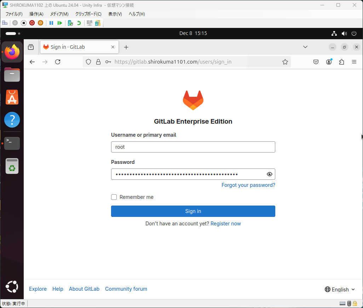The image size is (363, 308).
Task: Click the Share resources toolbar icon
Action: tap(98, 23)
